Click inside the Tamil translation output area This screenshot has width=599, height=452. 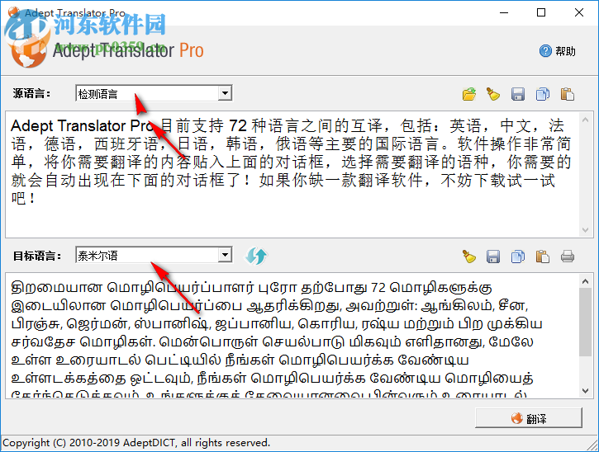pyautogui.click(x=292, y=336)
